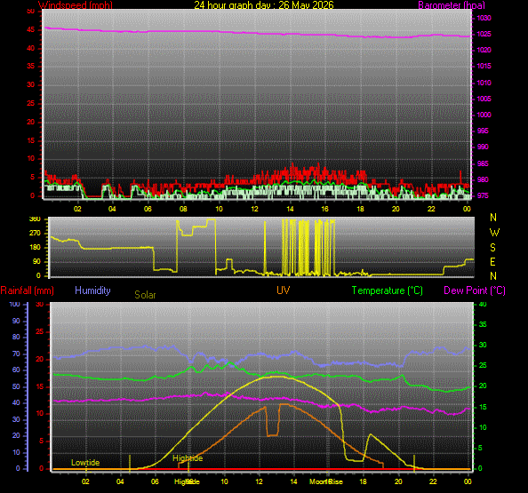Click the 18 hour label under wind graph
Image resolution: width=528 pixels, height=493 pixels.
[x=360, y=209]
